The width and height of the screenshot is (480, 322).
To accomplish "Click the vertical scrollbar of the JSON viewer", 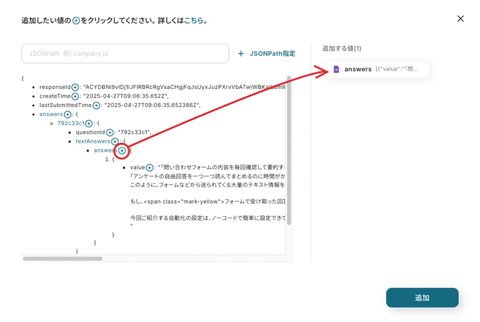I will pos(289,150).
